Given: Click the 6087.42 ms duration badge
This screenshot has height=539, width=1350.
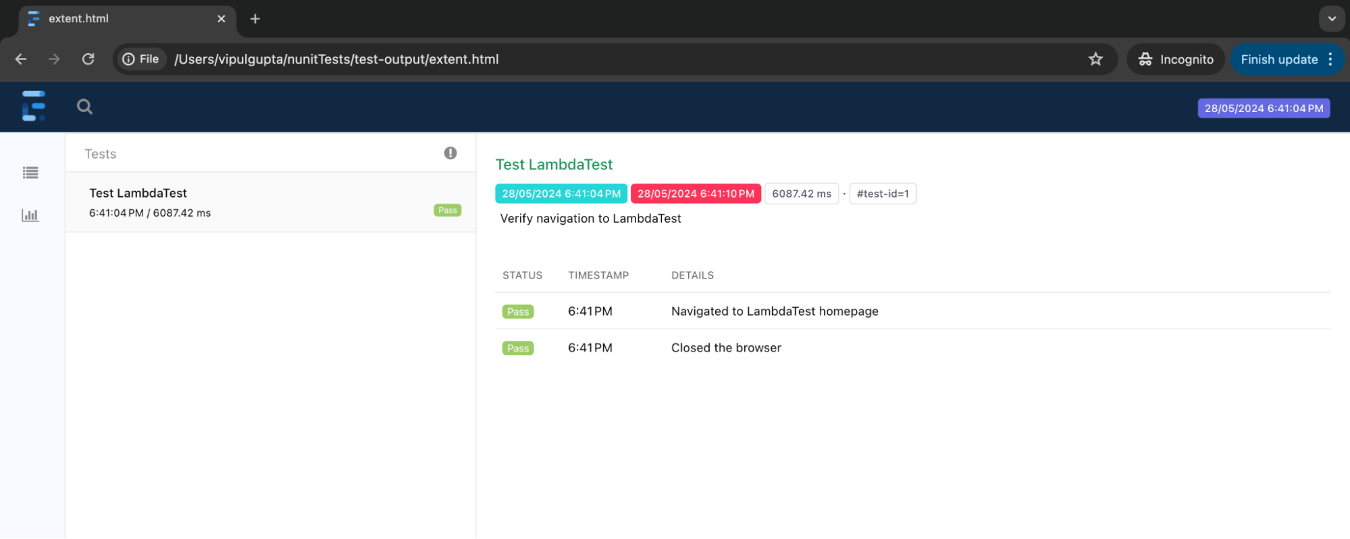Looking at the screenshot, I should click(802, 194).
